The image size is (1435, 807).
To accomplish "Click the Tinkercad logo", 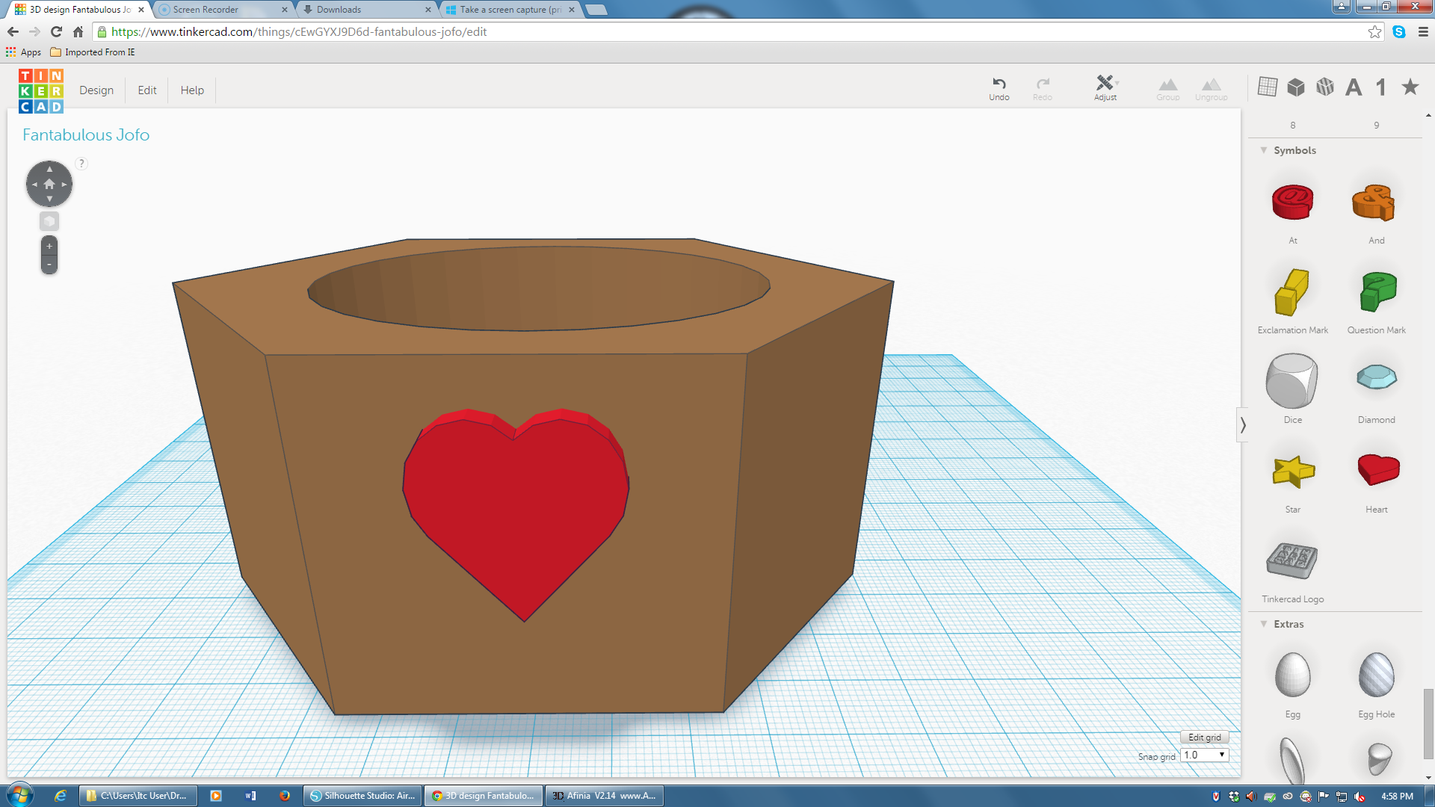I will pos(41,90).
